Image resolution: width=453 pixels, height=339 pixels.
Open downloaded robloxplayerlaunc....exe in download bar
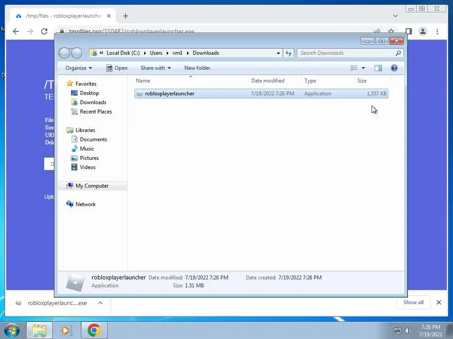[x=51, y=303]
